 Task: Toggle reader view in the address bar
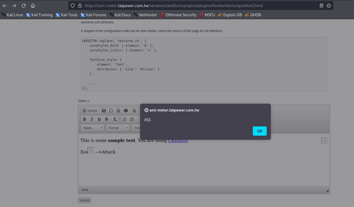tap(321, 6)
